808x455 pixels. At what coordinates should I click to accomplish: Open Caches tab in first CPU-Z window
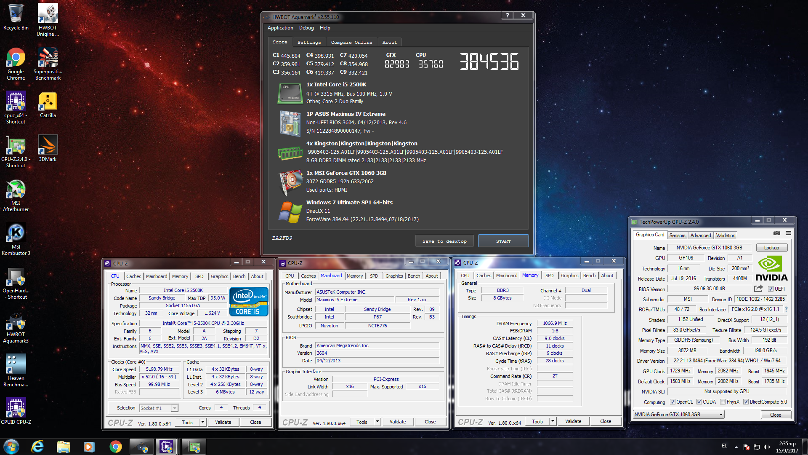(133, 276)
